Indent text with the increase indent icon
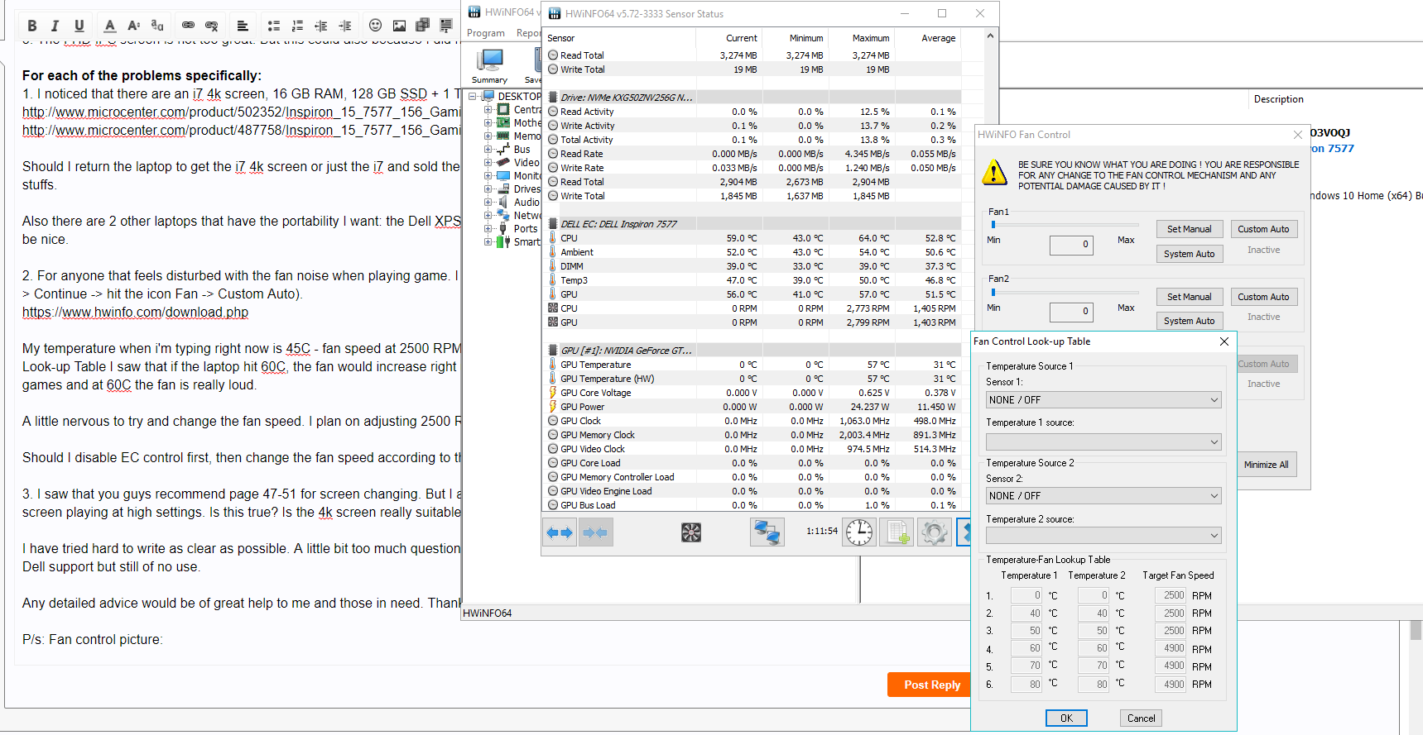 click(345, 26)
